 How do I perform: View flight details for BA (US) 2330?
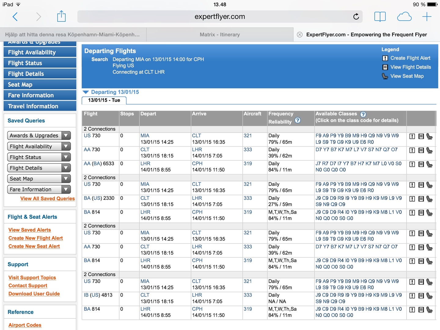point(421,199)
